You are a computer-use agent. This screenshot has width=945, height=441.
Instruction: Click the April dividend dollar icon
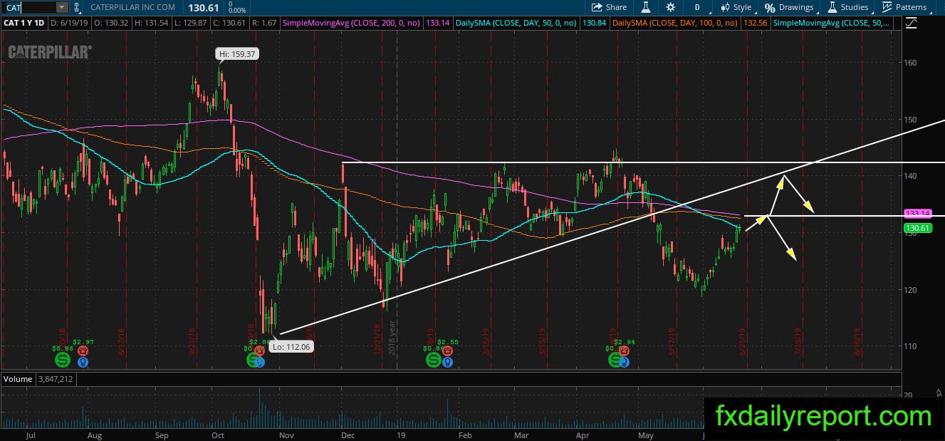pos(615,360)
